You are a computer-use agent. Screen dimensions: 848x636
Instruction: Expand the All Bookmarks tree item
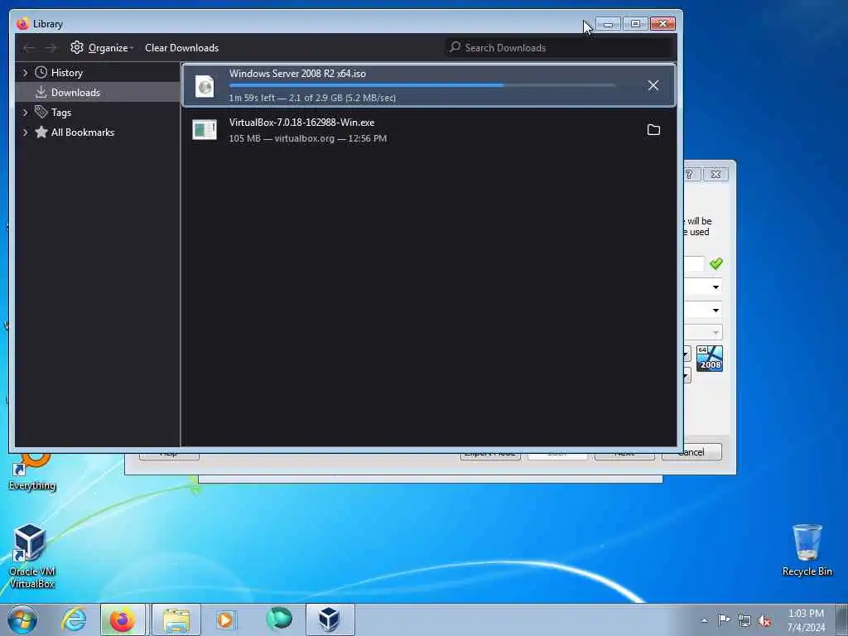pos(25,132)
